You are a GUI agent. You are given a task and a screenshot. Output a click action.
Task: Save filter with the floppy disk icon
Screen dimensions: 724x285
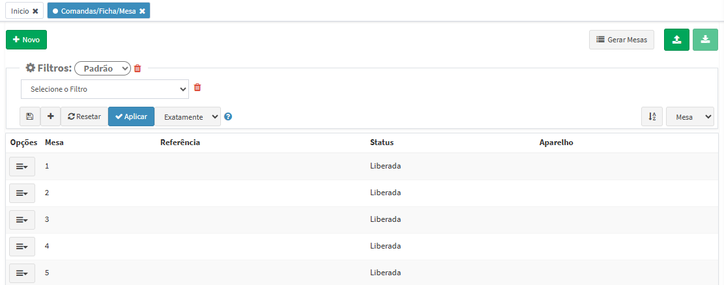30,116
